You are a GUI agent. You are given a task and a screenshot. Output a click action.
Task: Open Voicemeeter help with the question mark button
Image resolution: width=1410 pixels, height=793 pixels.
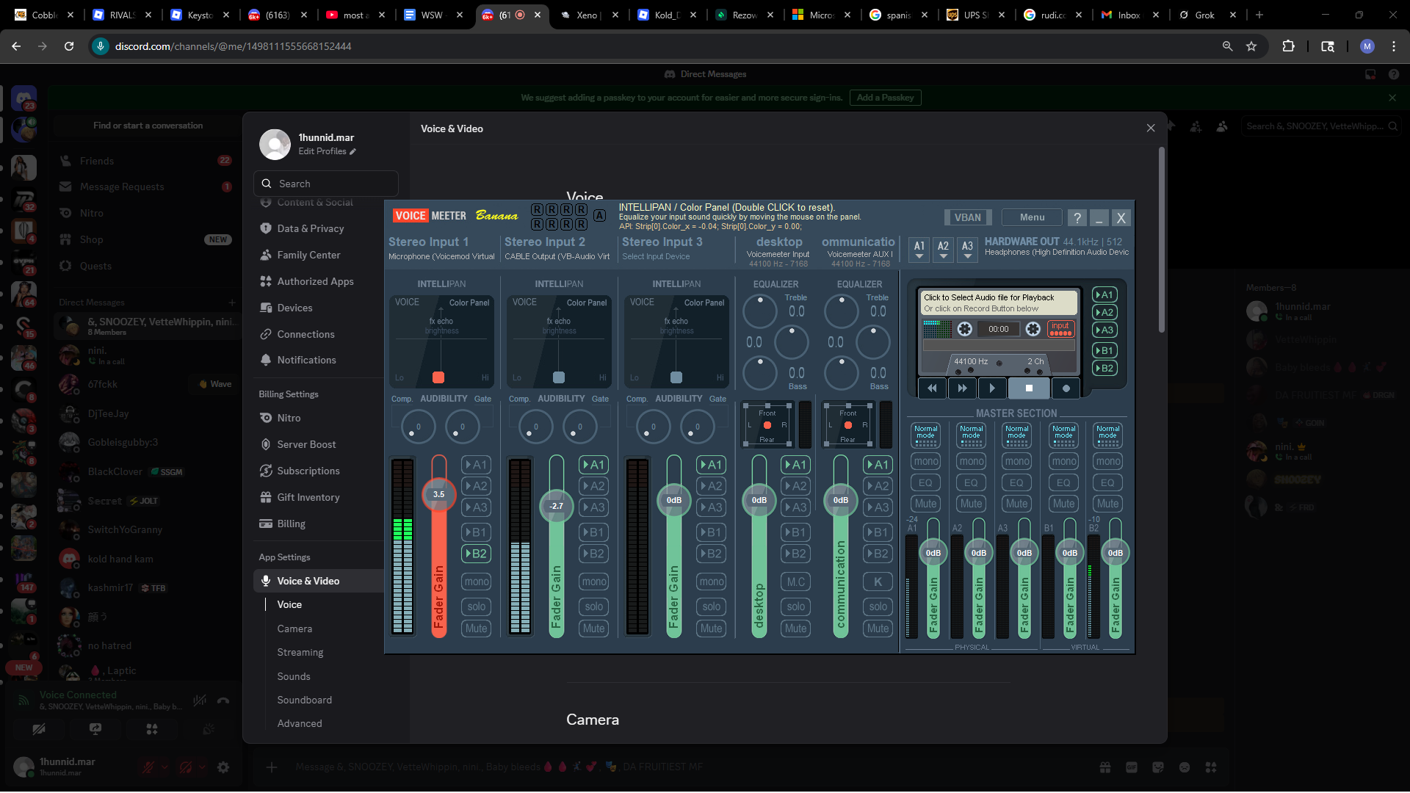click(1077, 217)
